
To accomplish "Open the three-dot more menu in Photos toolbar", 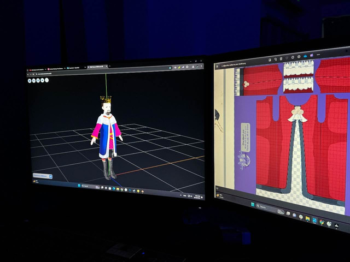I will (x=318, y=55).
